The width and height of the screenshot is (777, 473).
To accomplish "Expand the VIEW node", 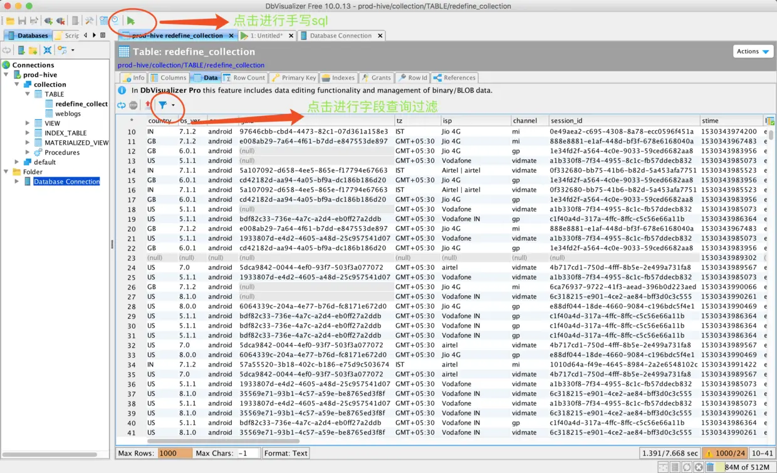I will point(28,123).
